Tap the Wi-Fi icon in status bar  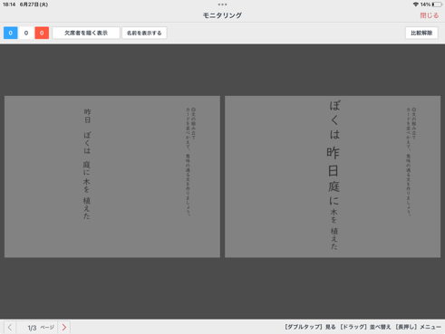416,5
